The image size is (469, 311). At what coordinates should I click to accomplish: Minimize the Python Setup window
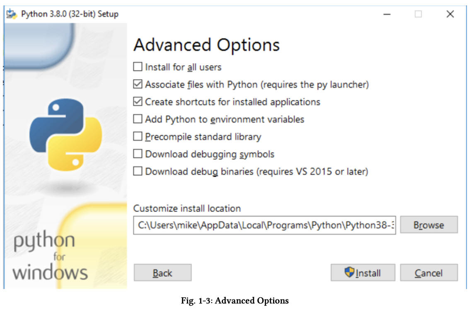(x=387, y=14)
